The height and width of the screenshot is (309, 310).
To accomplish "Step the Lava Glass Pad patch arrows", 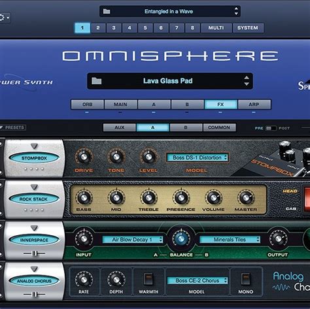I will coord(247,81).
